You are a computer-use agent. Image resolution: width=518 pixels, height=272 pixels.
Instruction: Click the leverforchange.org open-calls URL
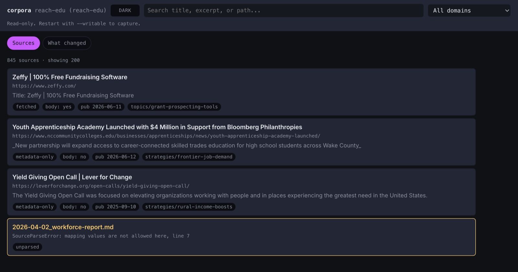coord(101,186)
